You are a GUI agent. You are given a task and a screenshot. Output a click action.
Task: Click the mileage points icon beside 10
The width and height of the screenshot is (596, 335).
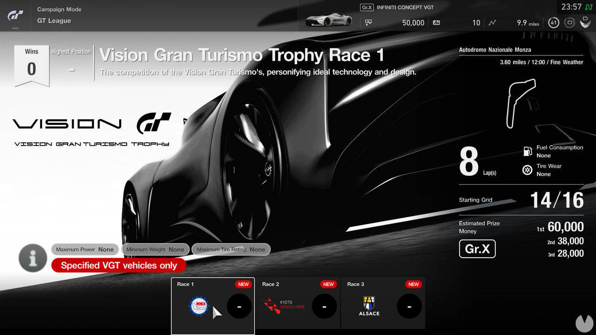coord(436,22)
